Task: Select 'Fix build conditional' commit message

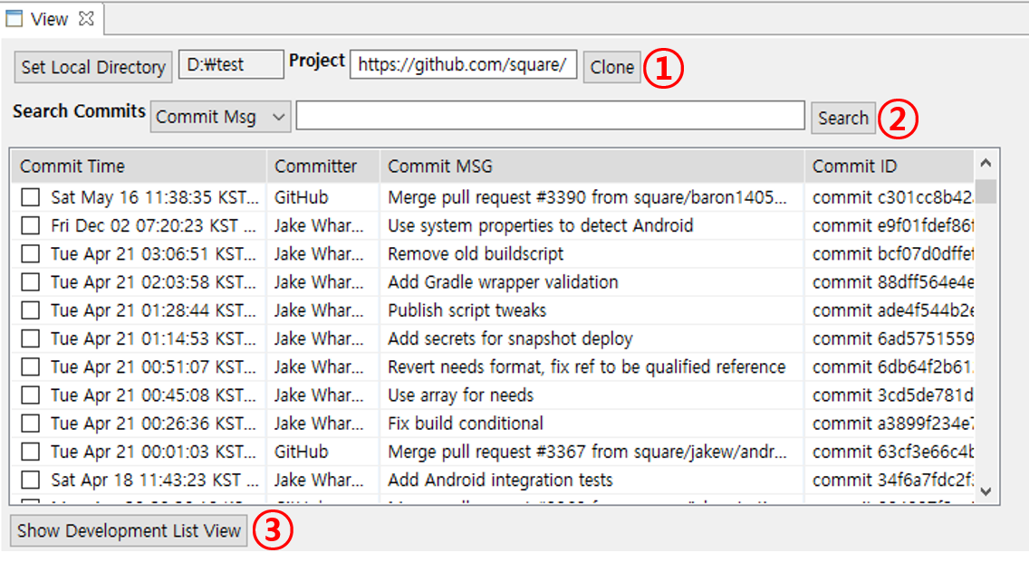Action: pyautogui.click(x=466, y=423)
